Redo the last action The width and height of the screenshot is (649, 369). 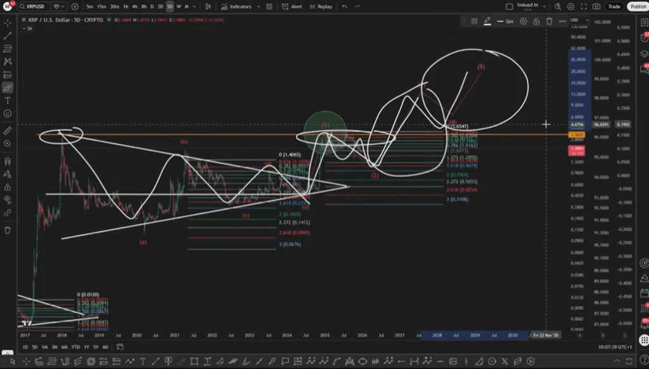pos(357,6)
